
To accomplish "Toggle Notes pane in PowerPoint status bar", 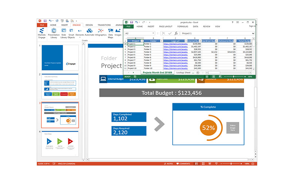I will 168,164.
